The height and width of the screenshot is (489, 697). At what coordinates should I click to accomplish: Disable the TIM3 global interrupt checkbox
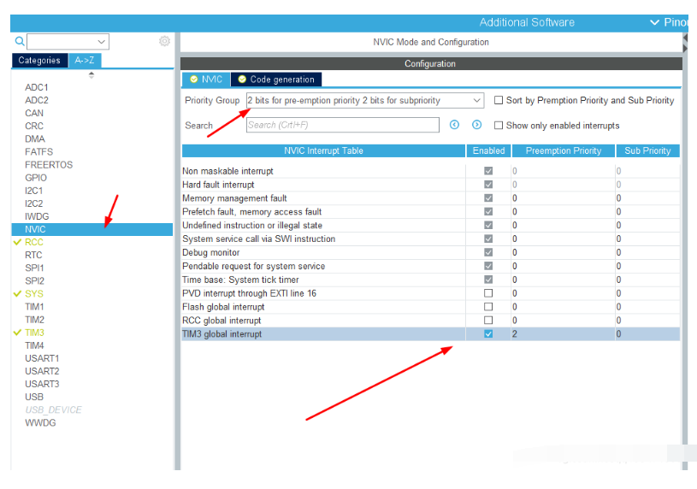(488, 334)
